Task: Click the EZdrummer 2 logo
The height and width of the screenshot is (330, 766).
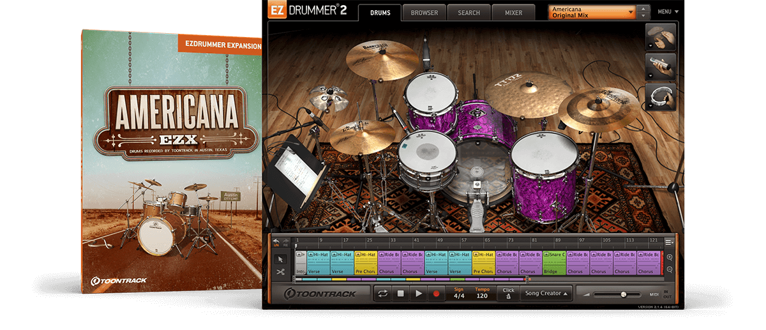Action: pyautogui.click(x=309, y=11)
